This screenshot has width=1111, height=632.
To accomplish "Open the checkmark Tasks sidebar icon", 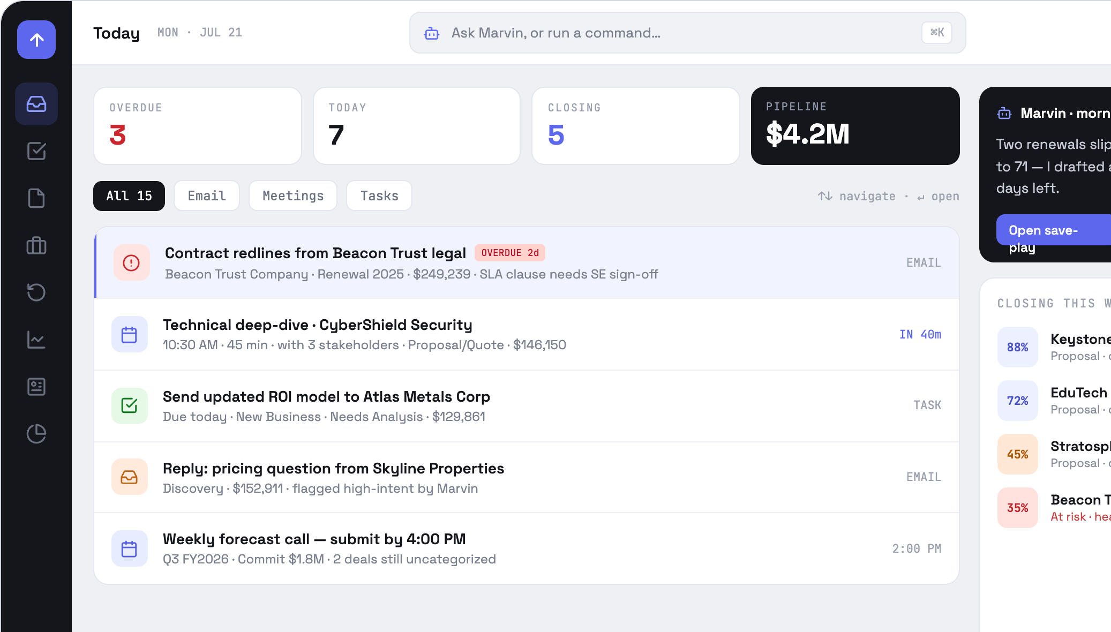I will tap(36, 151).
